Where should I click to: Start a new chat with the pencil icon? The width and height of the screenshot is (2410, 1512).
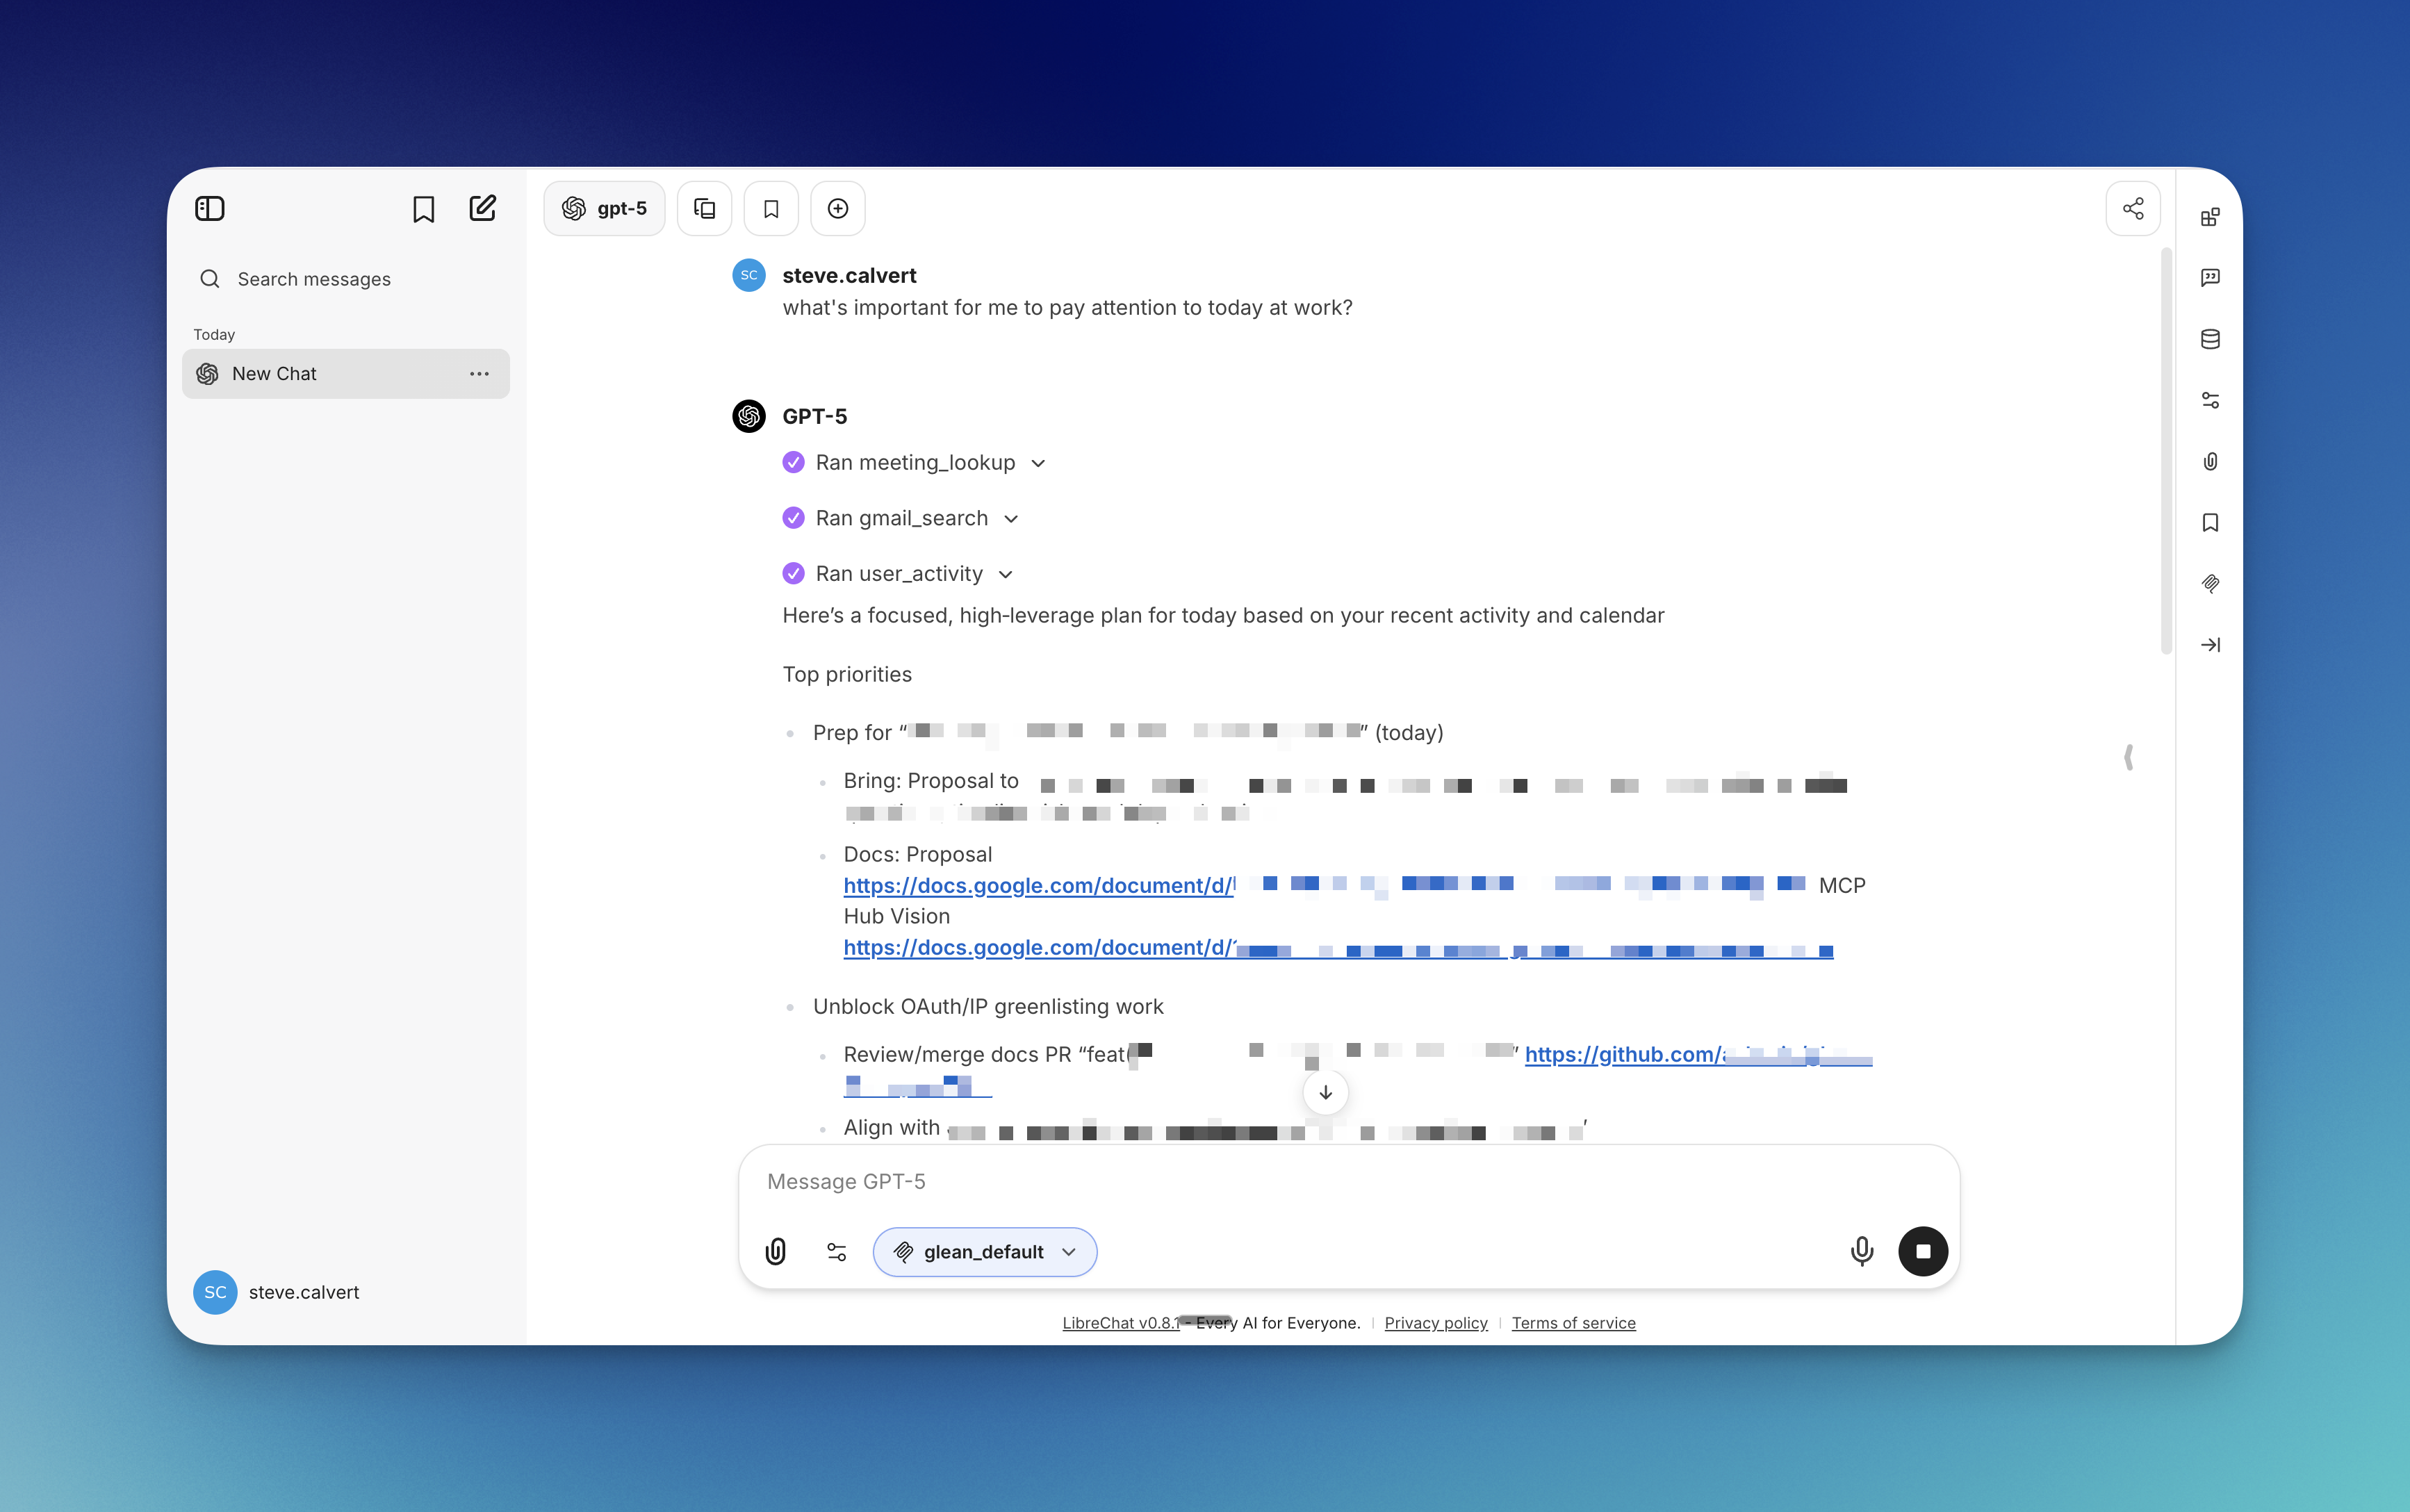point(482,208)
